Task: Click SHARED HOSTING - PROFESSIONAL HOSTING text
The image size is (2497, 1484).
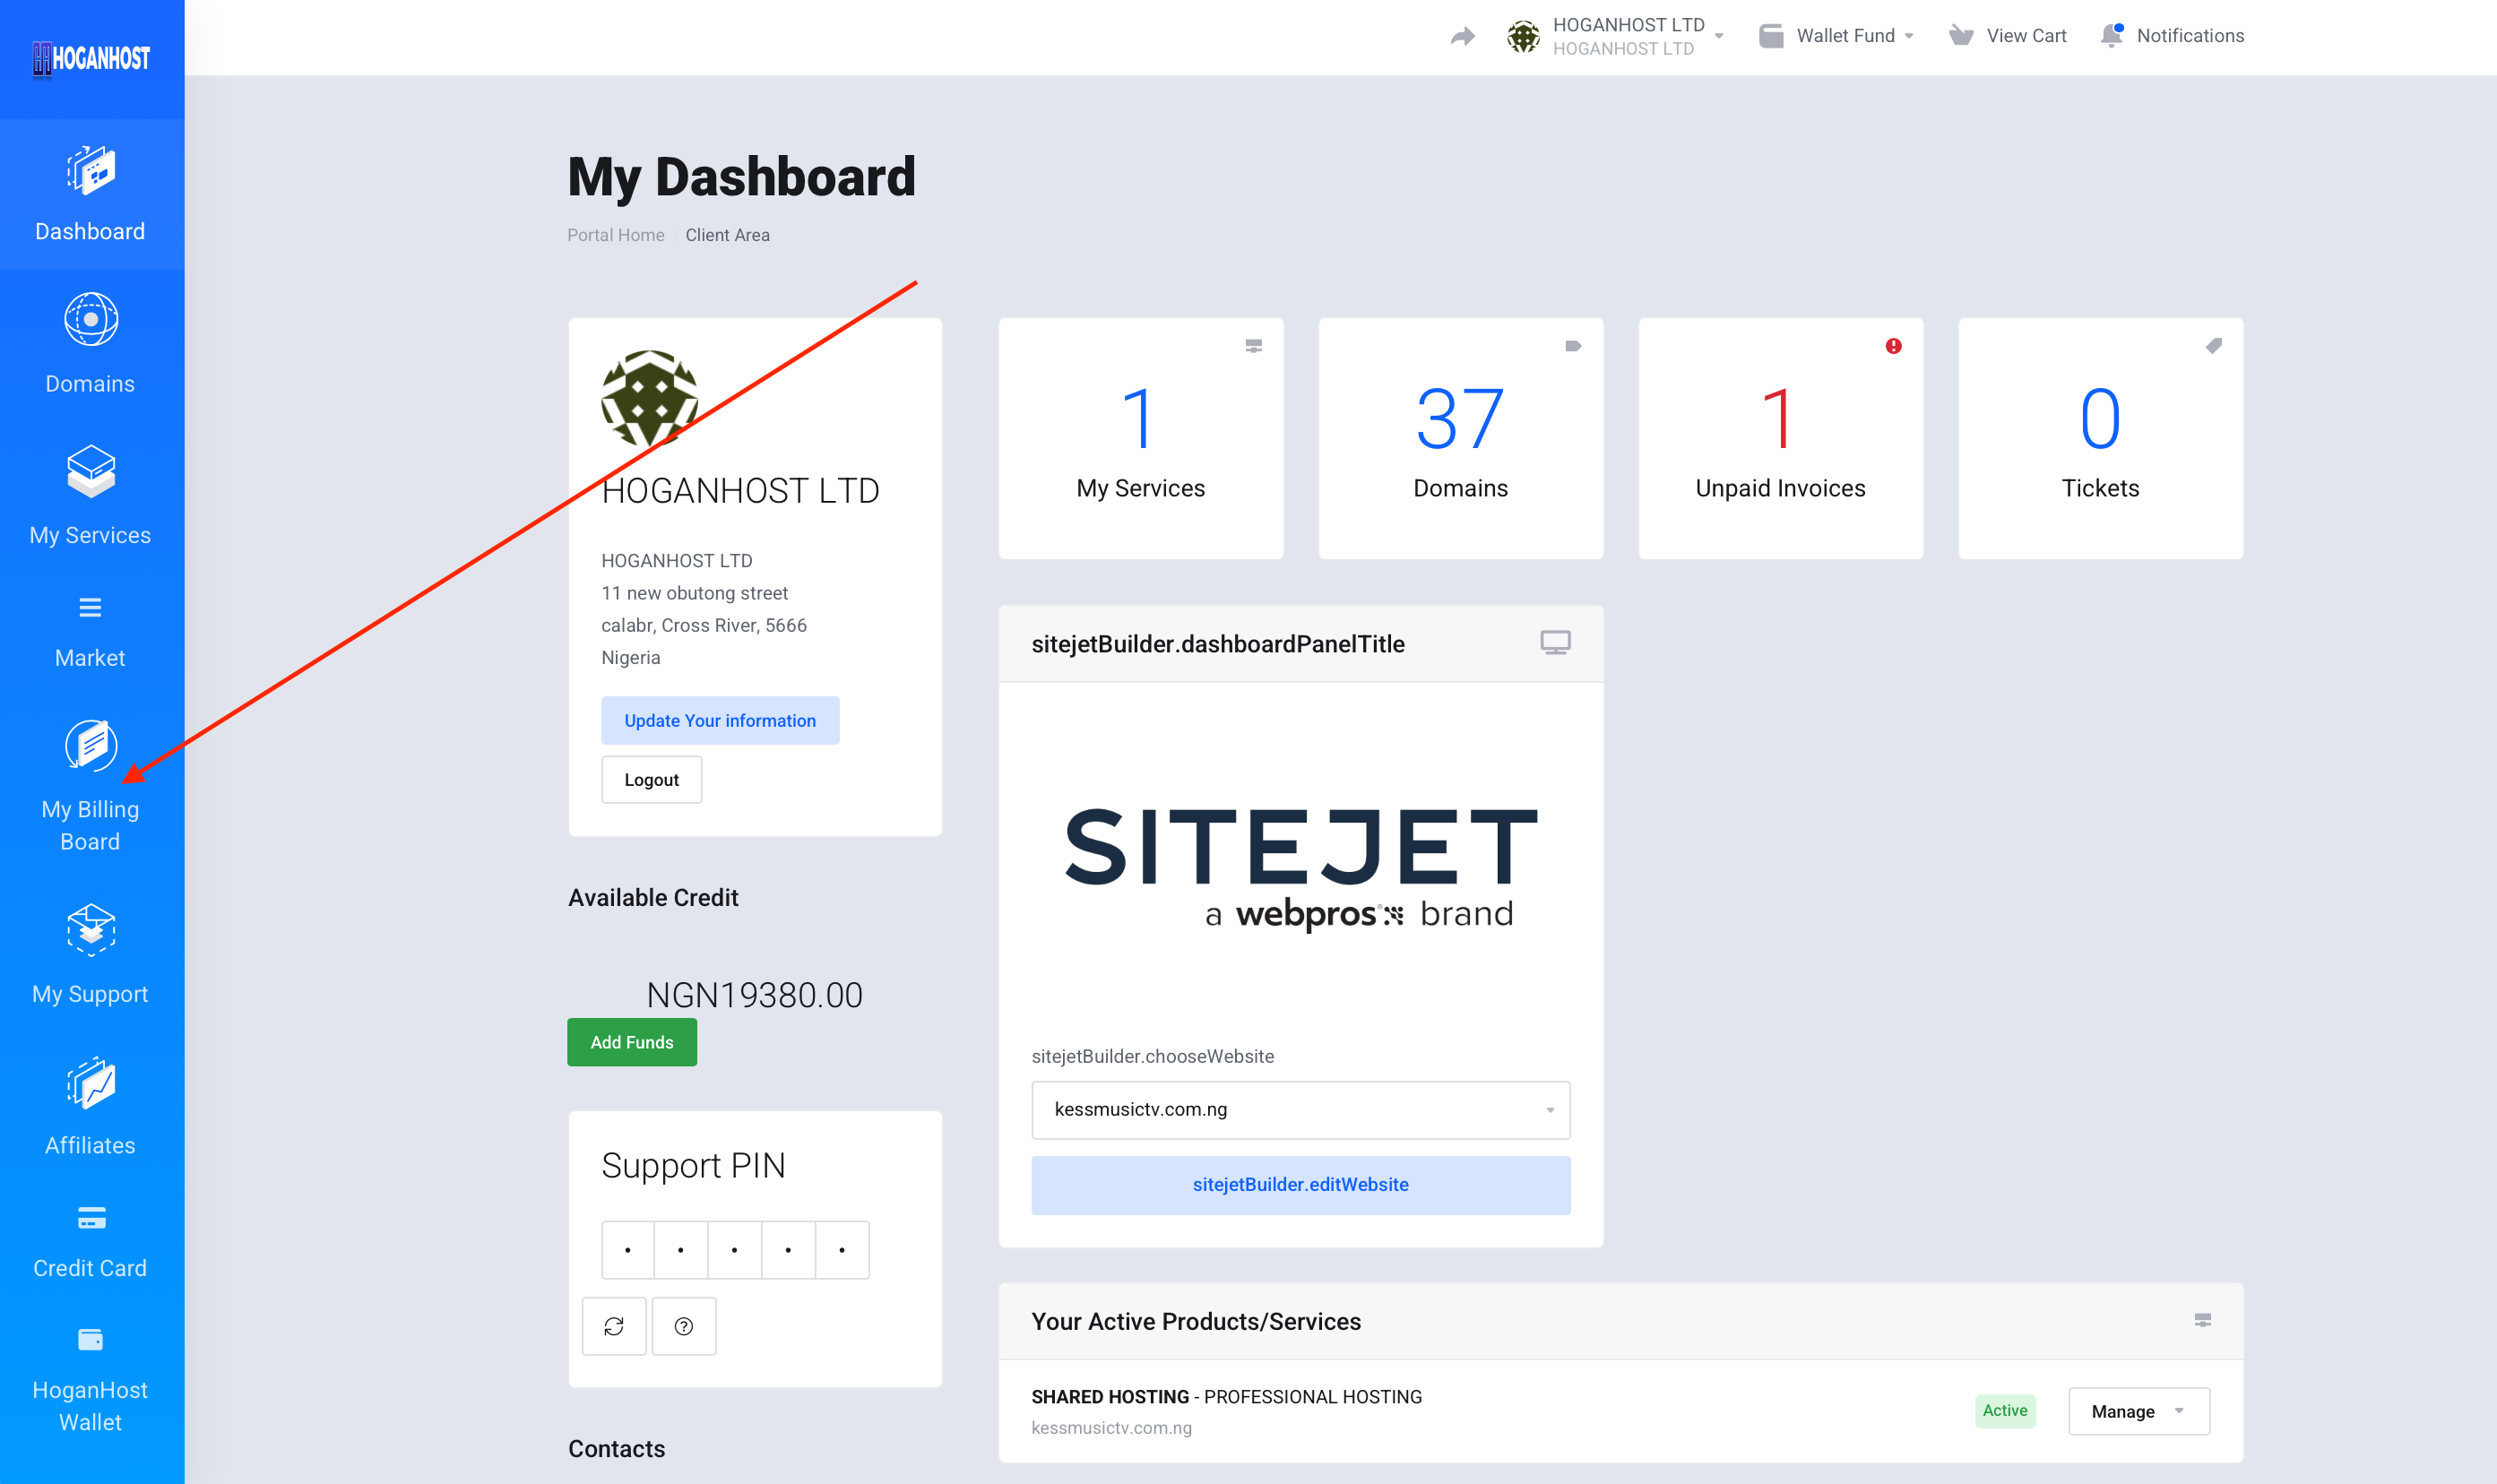Action: click(x=1226, y=1397)
